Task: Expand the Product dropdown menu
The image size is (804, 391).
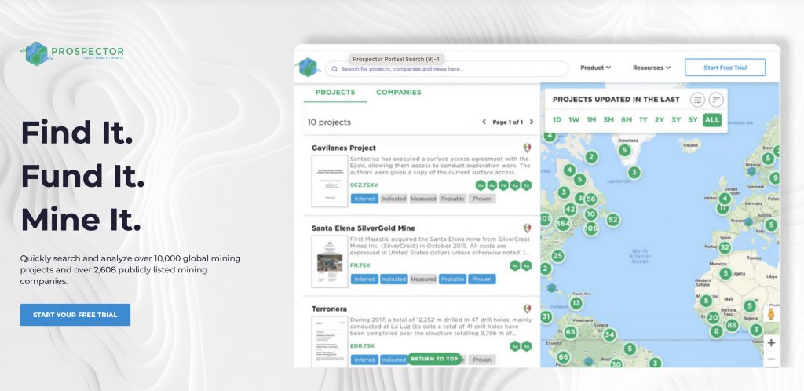Action: pos(595,68)
